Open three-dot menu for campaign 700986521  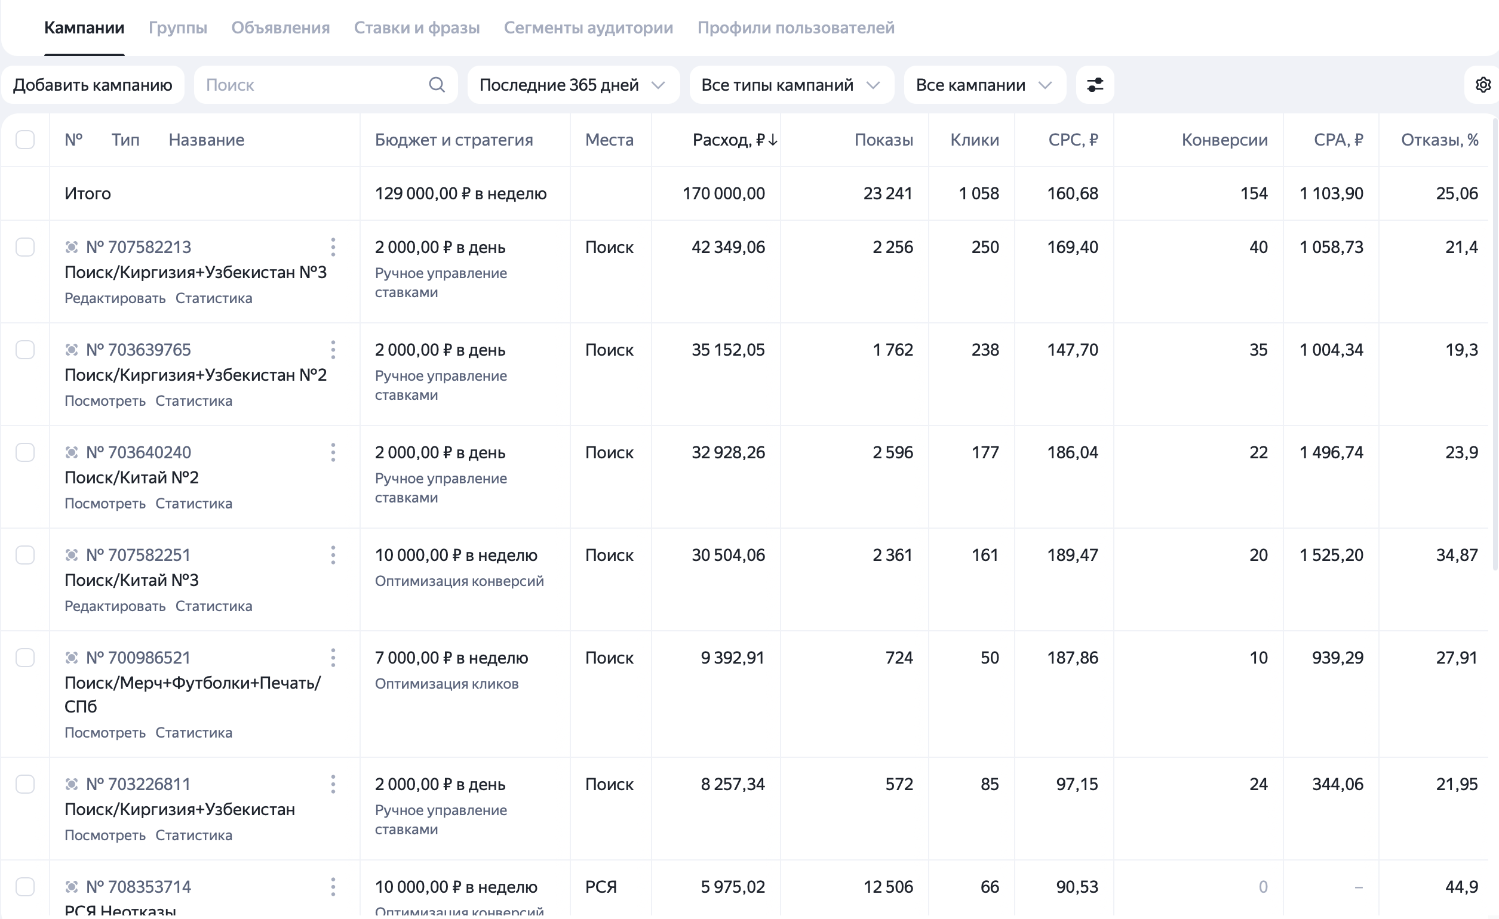coord(333,658)
